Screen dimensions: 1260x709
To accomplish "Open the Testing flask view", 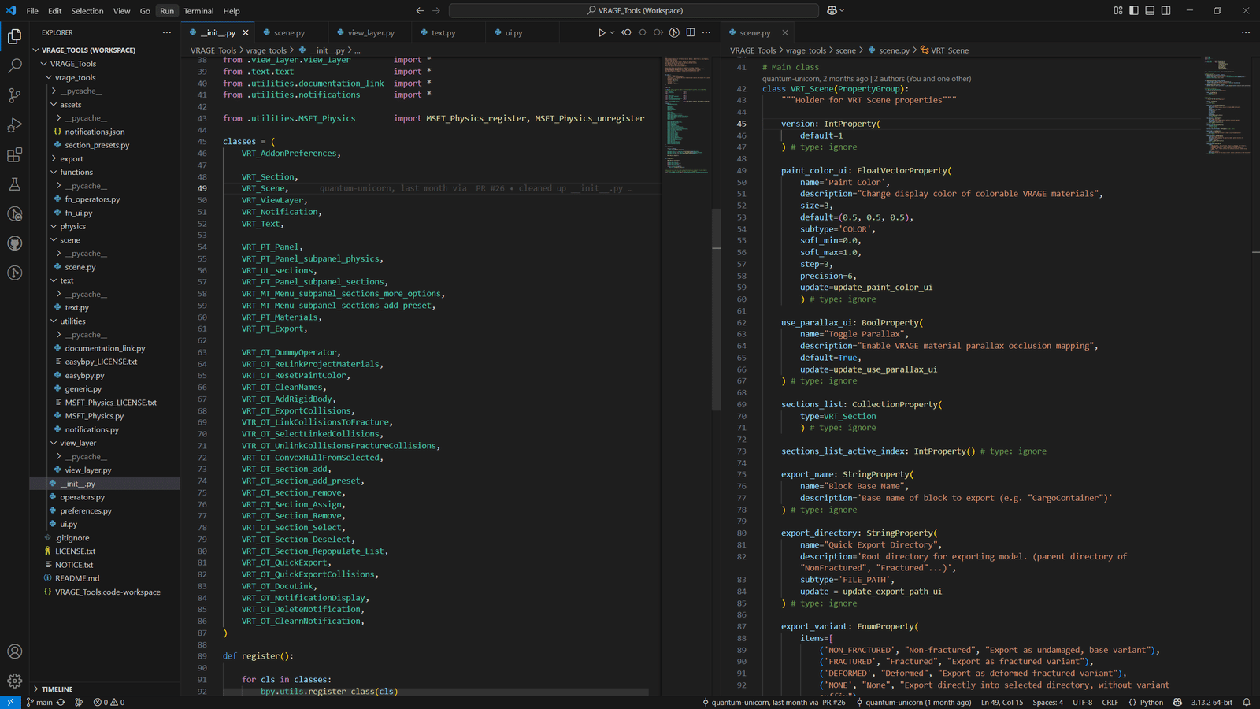I will (x=14, y=184).
